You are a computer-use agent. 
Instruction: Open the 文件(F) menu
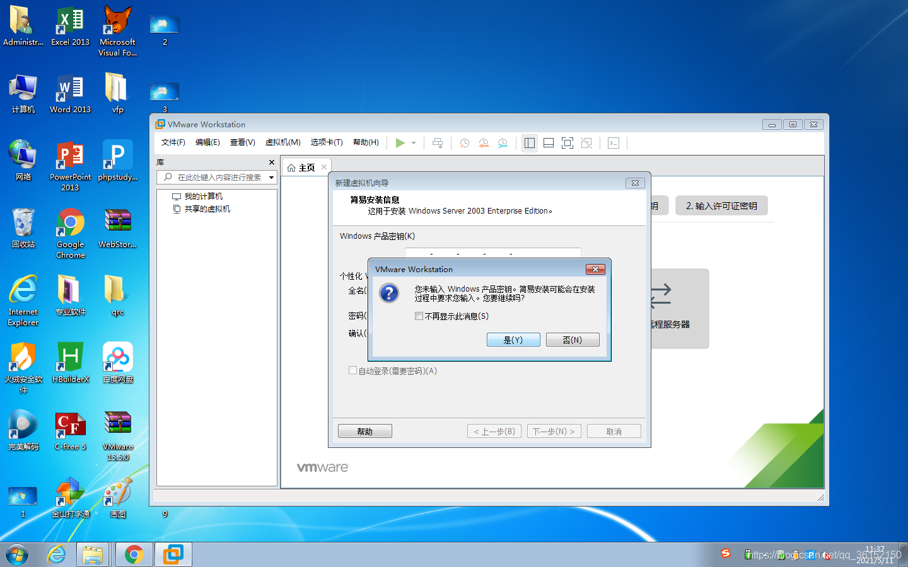point(173,142)
